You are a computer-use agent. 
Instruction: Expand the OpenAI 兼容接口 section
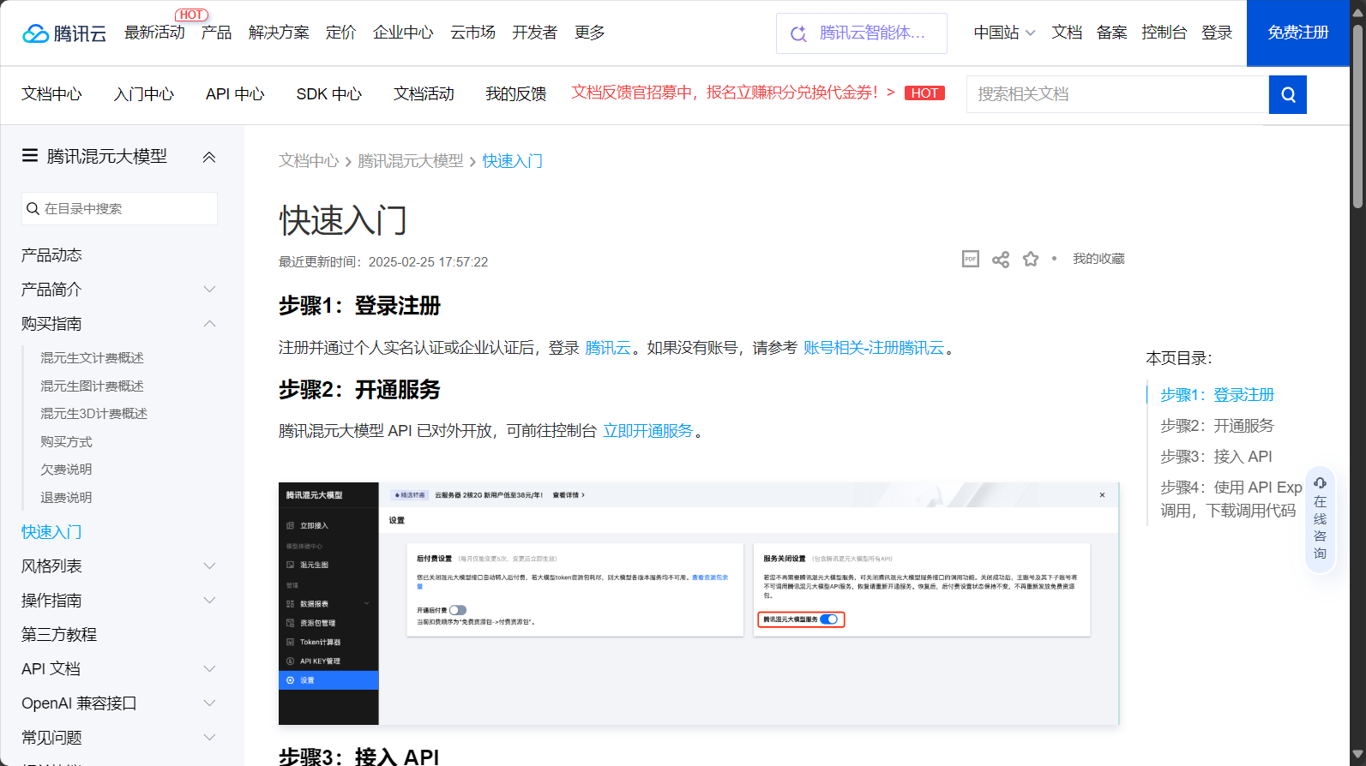(209, 703)
